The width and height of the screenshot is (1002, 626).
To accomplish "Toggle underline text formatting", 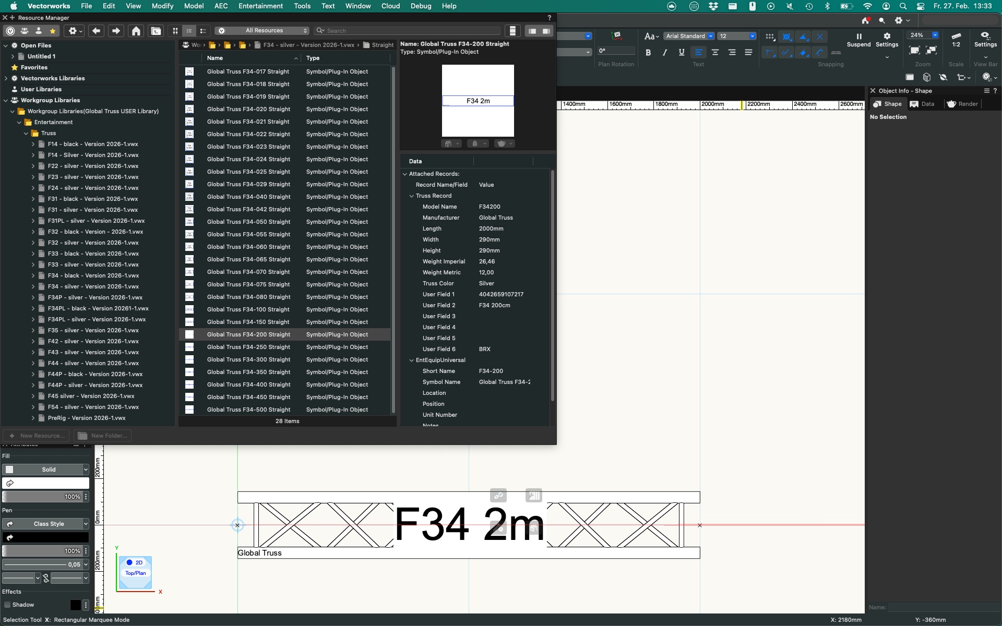I will (x=682, y=53).
